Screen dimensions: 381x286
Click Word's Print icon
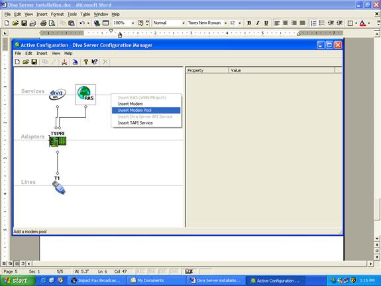coord(43,23)
